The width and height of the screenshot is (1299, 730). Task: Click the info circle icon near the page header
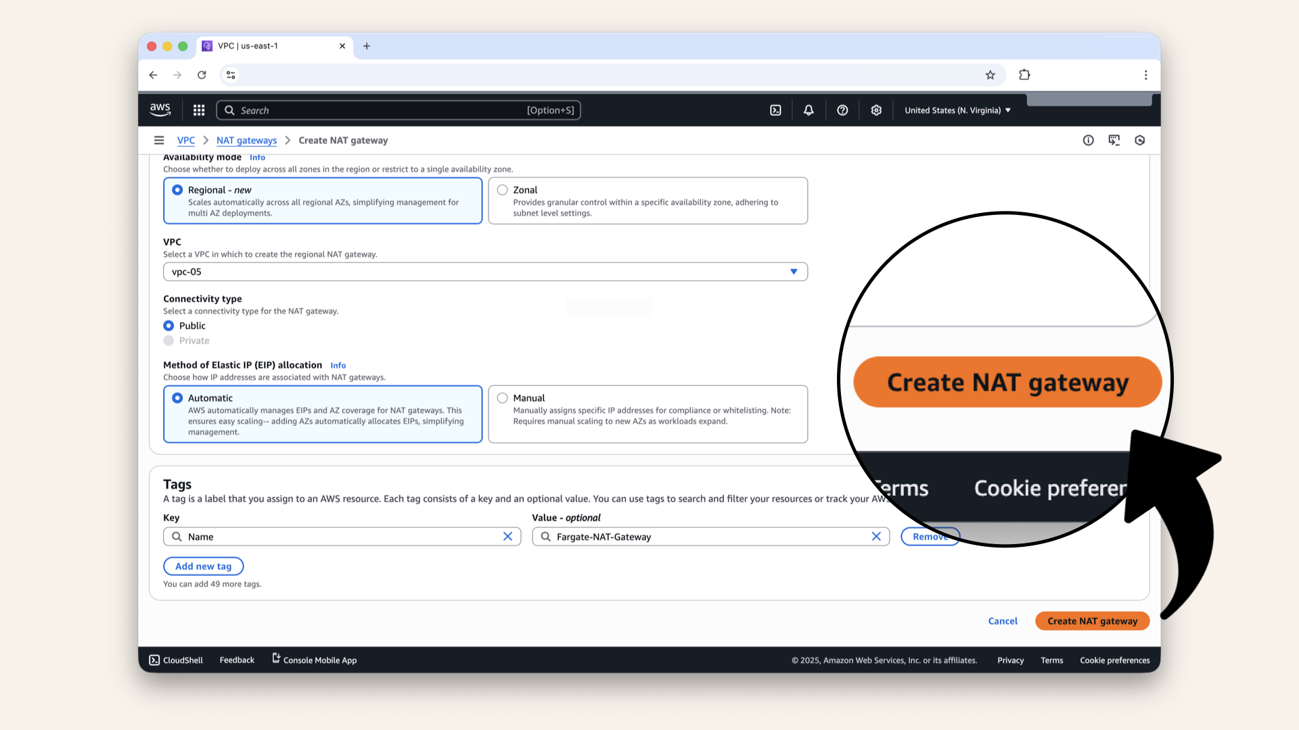(x=1088, y=140)
